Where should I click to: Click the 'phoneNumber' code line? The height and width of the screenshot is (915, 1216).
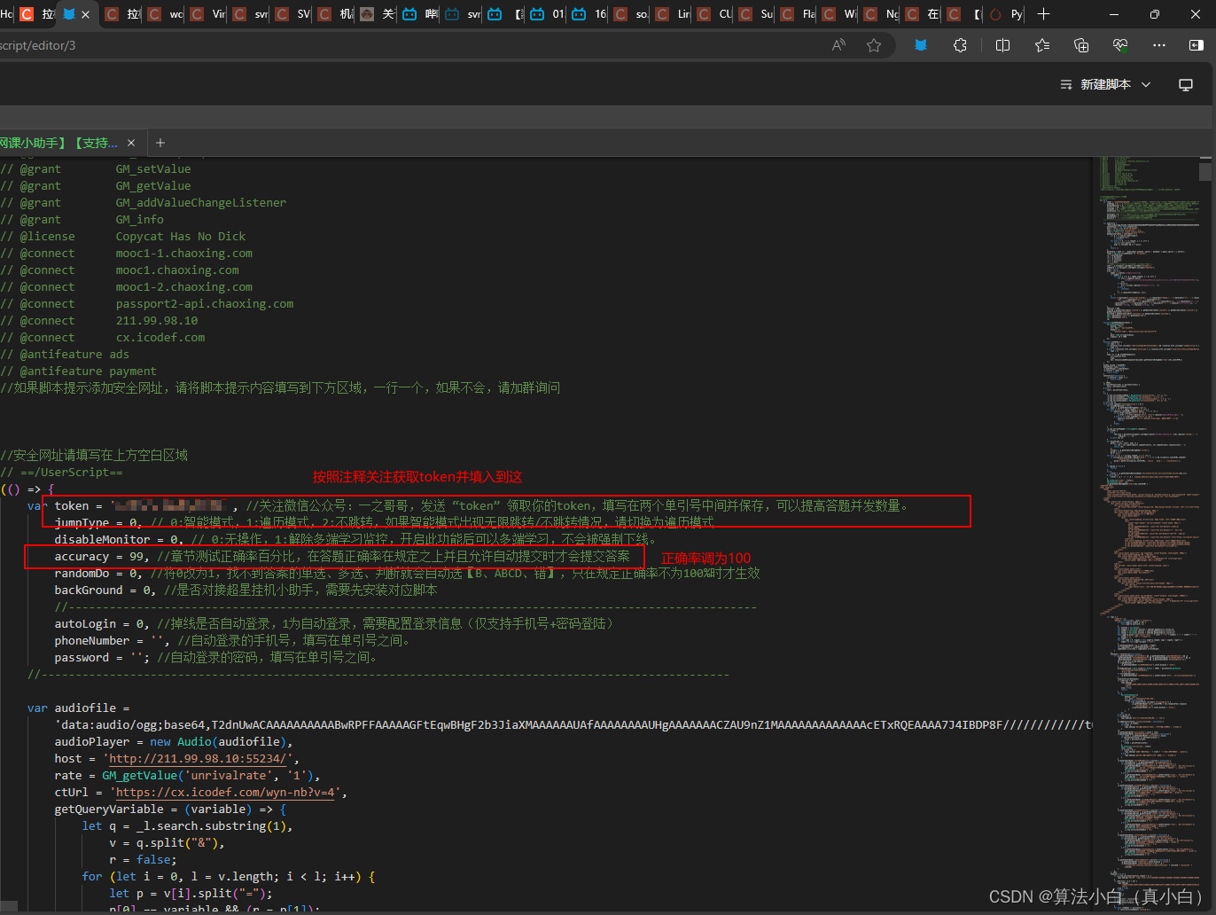pyautogui.click(x=231, y=640)
